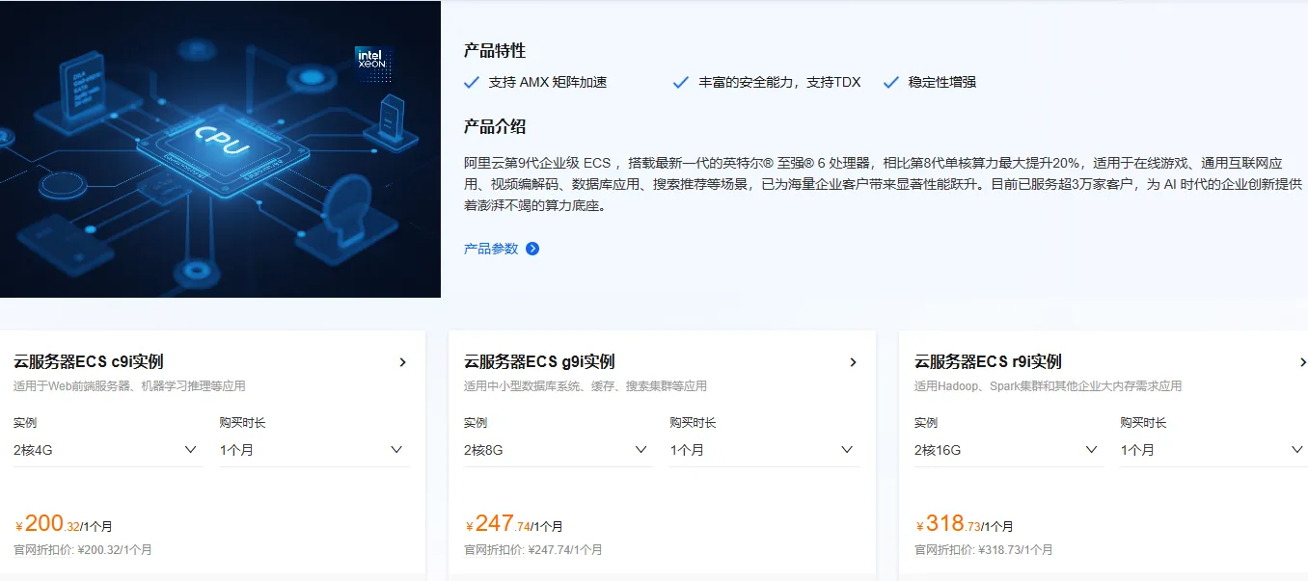Open the 云服务器ECS r9i实例 title
The width and height of the screenshot is (1308, 581).
point(988,362)
